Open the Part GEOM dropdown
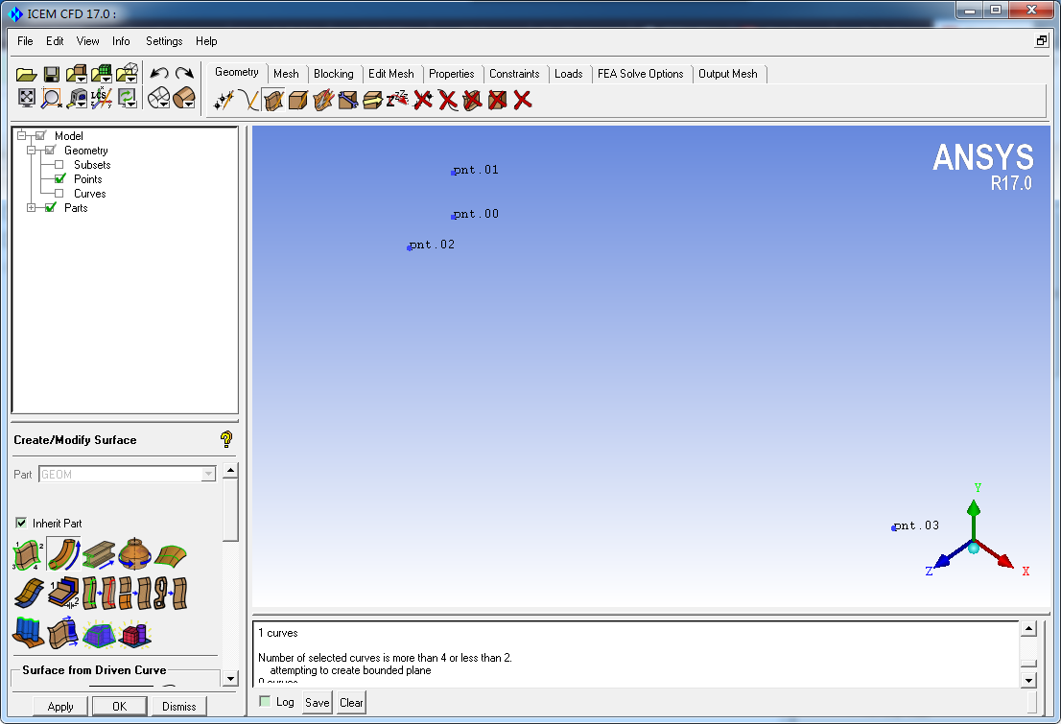 pyautogui.click(x=208, y=475)
